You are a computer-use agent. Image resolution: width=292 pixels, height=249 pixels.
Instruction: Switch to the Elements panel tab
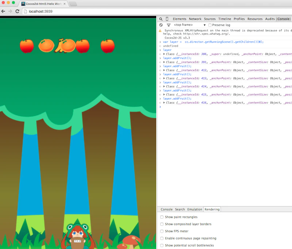[x=179, y=19]
